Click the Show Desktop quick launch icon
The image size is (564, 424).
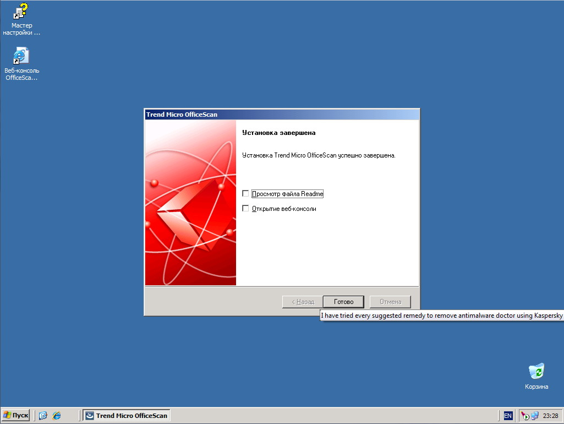(43, 415)
